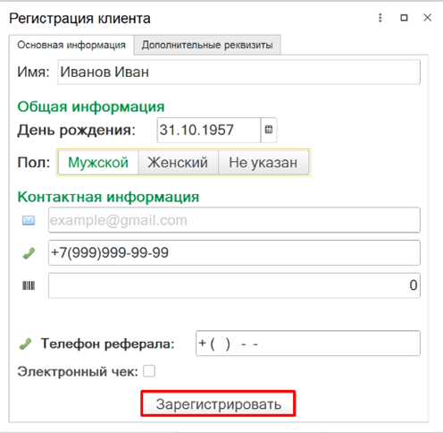
Task: Open the birthday calendar picker
Action: point(269,130)
